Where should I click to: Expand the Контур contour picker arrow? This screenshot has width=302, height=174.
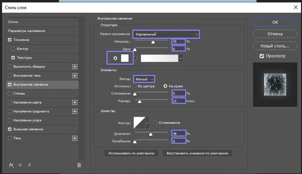148,123
